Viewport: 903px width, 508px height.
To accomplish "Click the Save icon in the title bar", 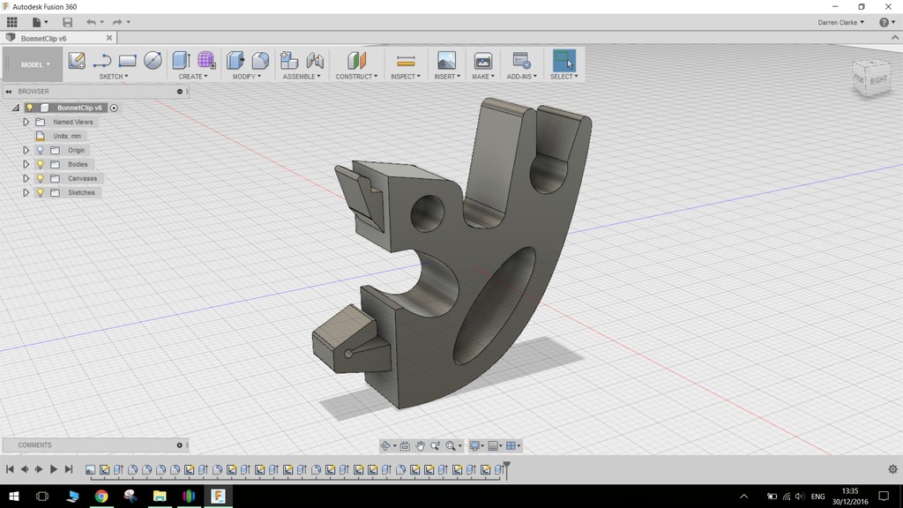I will (x=68, y=22).
